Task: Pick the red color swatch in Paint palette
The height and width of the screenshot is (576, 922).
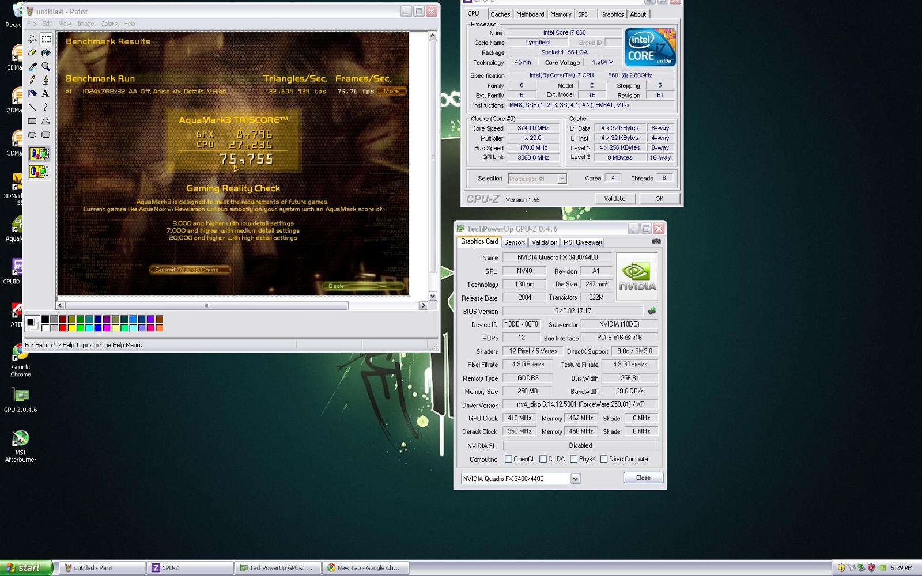Action: (x=62, y=328)
